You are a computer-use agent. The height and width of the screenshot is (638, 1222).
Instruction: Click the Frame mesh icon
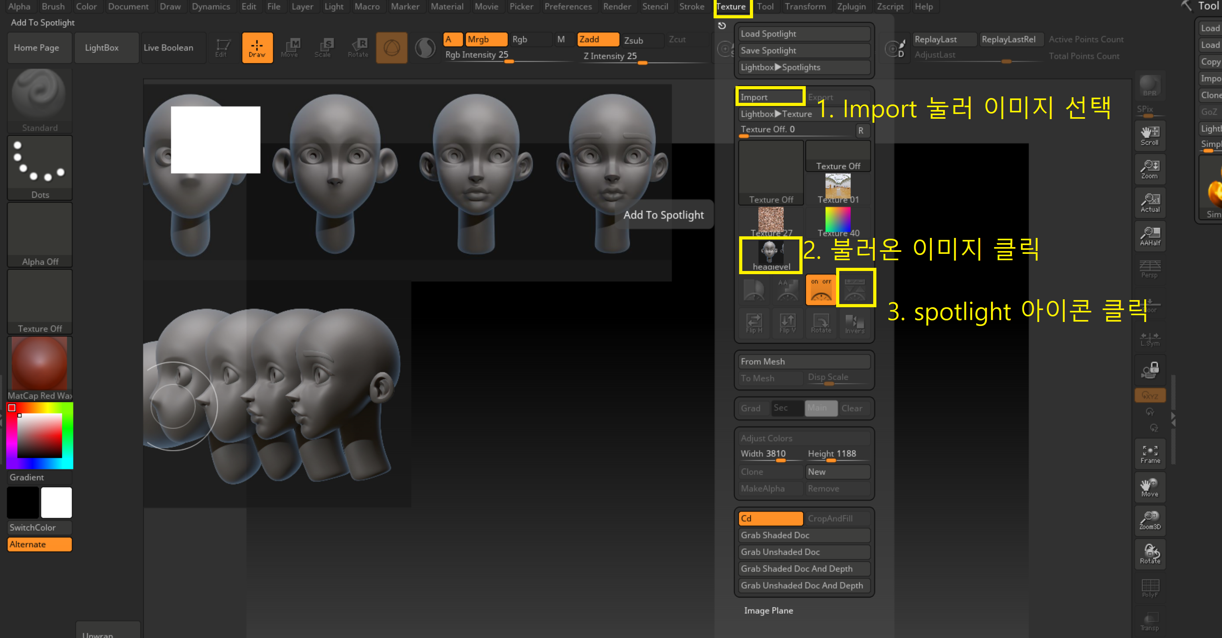[1149, 453]
